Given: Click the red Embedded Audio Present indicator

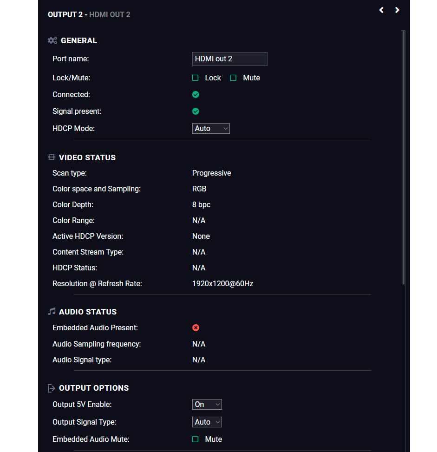Looking at the screenshot, I should point(196,328).
